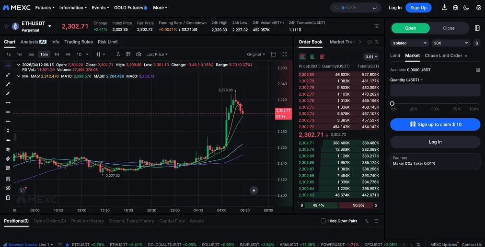Open the Original chart type dropdown
This screenshot has width=485, height=247.
pos(256,54)
